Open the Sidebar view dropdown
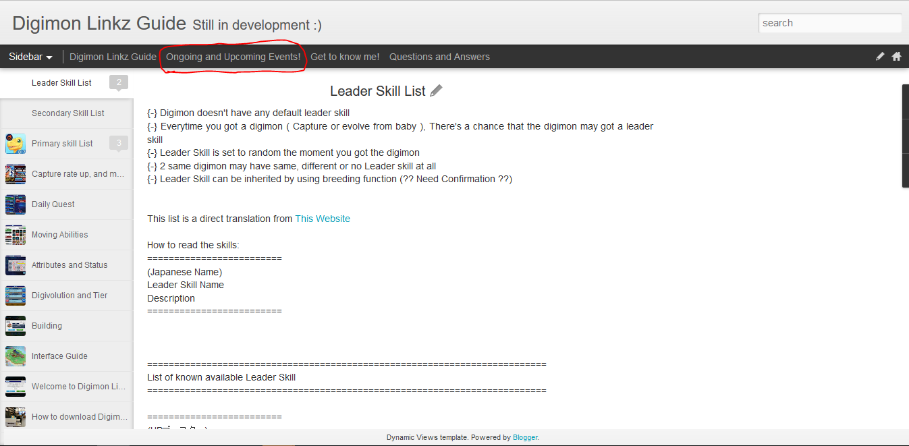 pos(30,57)
